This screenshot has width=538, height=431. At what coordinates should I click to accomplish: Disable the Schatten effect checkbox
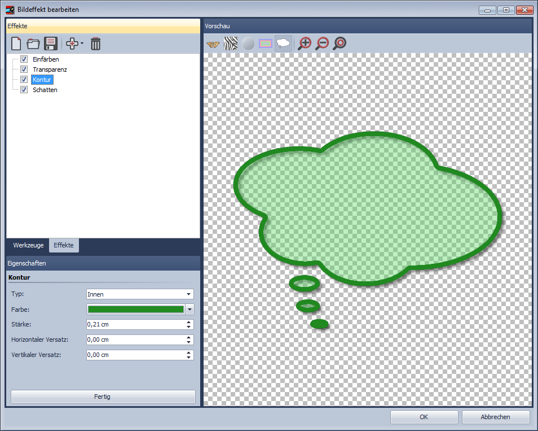(24, 90)
